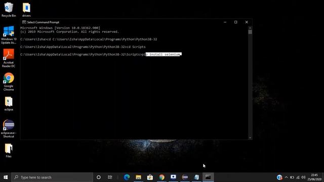
Task: Switch to Command Prompt taskbar icon
Action: (x=208, y=177)
